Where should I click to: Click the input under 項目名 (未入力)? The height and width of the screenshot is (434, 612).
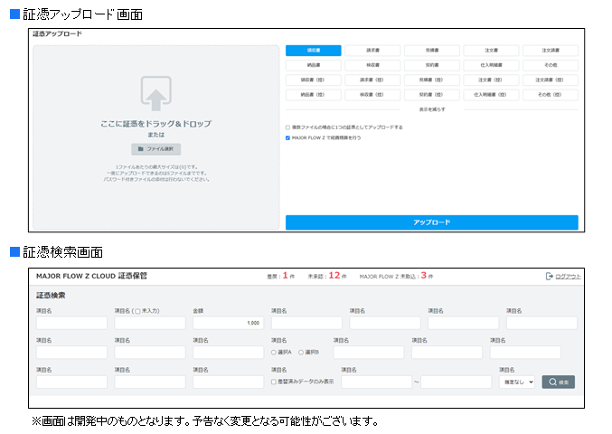(x=150, y=323)
